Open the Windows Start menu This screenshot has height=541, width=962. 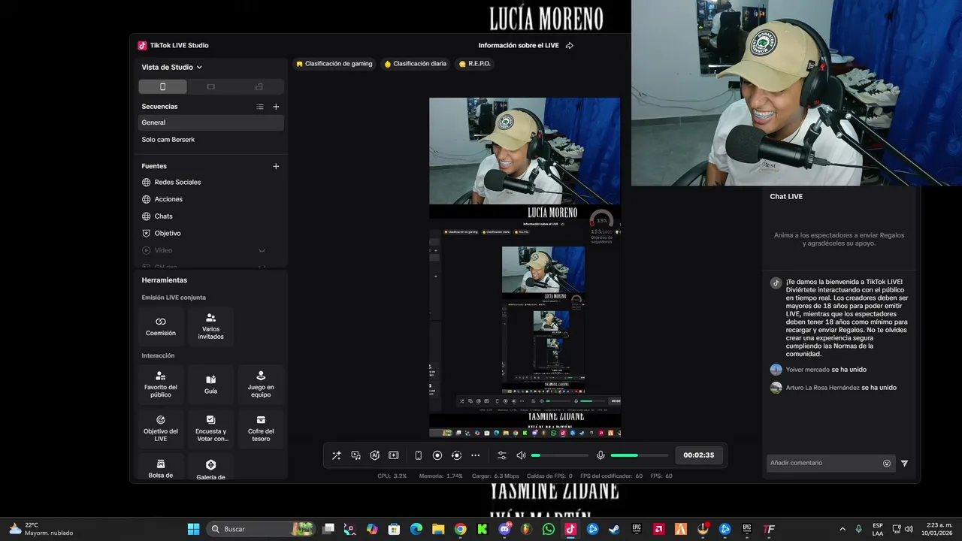(193, 529)
